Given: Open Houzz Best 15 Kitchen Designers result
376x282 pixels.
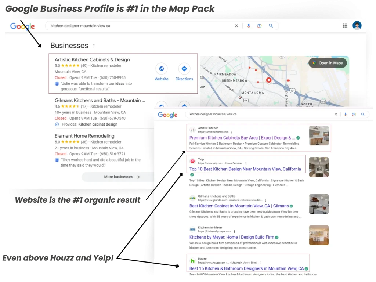Looking at the screenshot, I should [x=246, y=268].
